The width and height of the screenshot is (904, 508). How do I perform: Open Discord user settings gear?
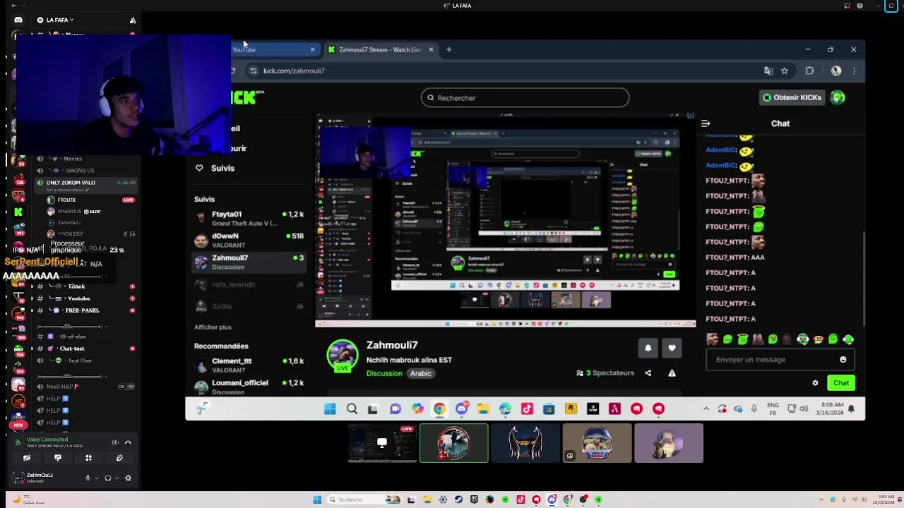click(x=128, y=478)
